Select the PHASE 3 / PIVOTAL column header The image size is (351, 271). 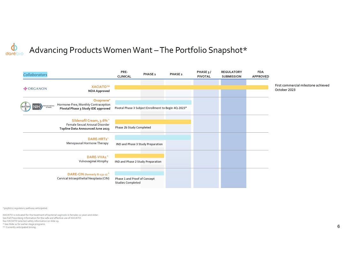coord(204,74)
